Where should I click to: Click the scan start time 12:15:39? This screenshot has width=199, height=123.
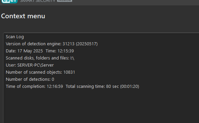click(66, 51)
